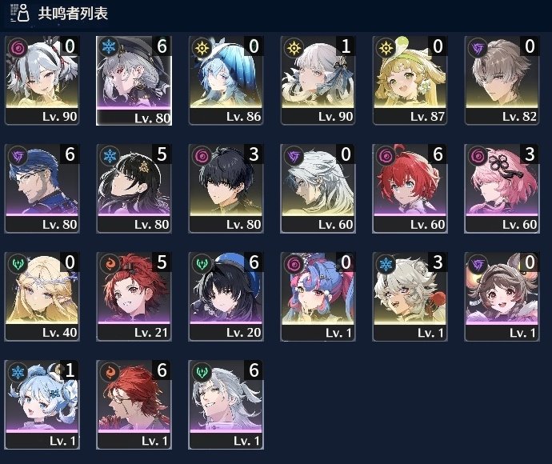Select the long white-haired Lv. 60 Electro character

318,188
